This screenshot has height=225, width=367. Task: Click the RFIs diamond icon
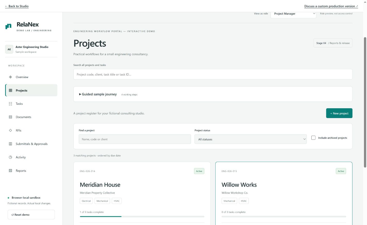tap(11, 130)
